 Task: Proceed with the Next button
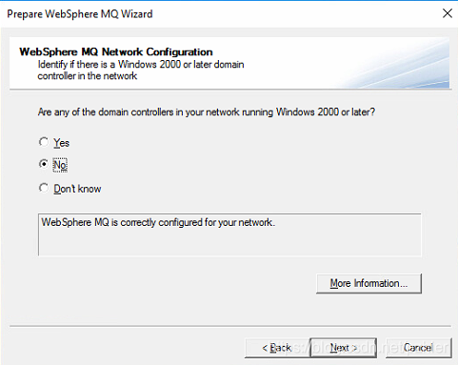pos(344,348)
